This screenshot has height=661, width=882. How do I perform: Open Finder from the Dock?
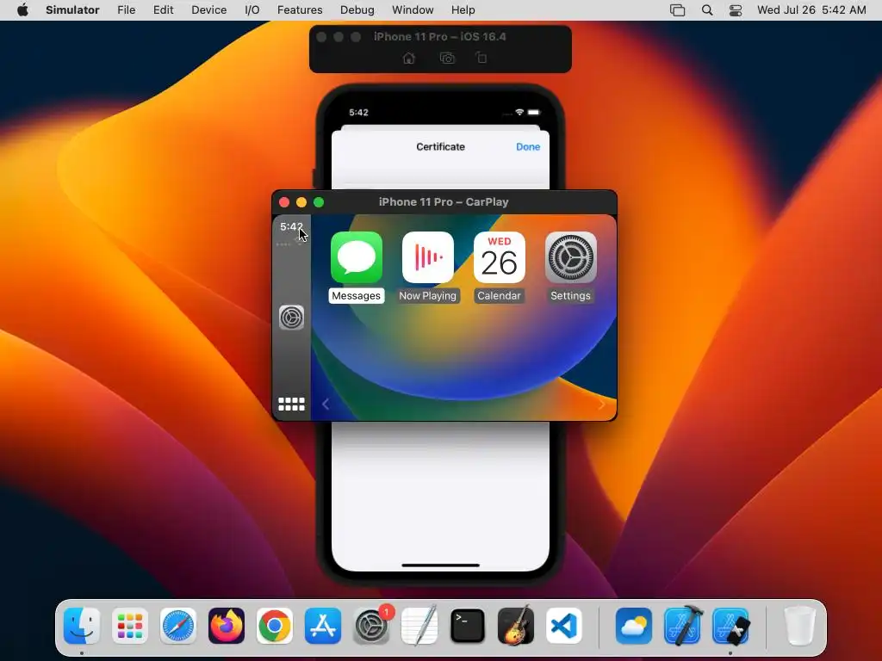[82, 626]
